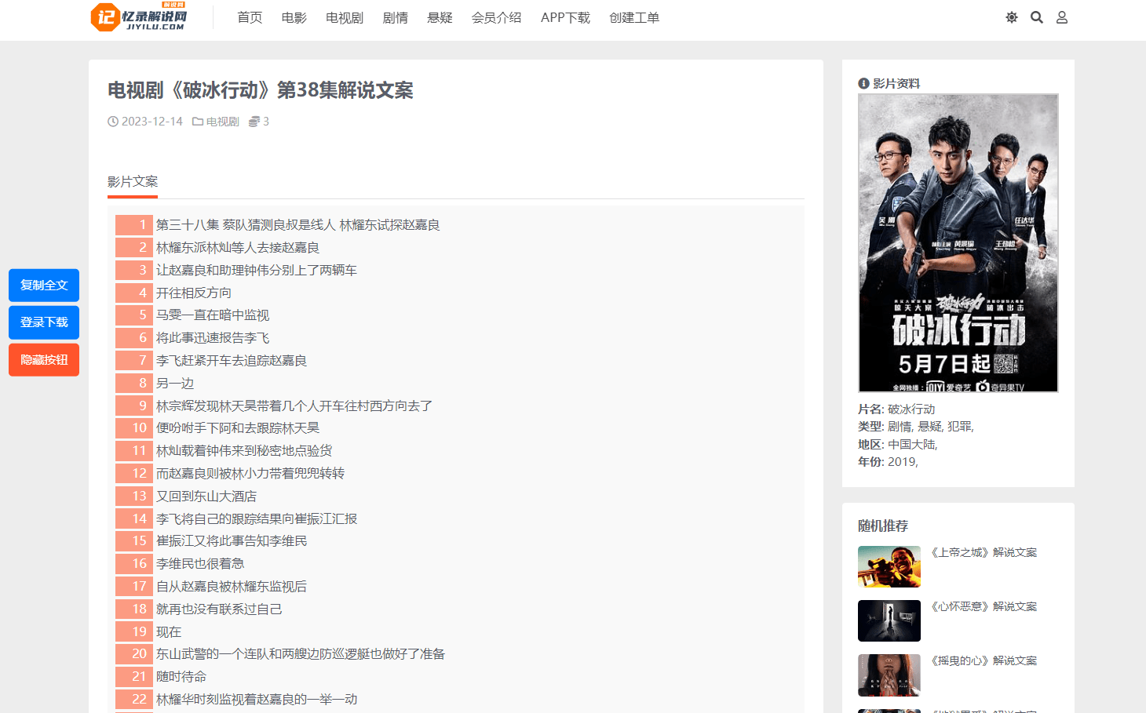Select line 1 第三十八集 蔡队猜测良叔是线人
Image resolution: width=1146 pixels, height=713 pixels.
pyautogui.click(x=298, y=225)
